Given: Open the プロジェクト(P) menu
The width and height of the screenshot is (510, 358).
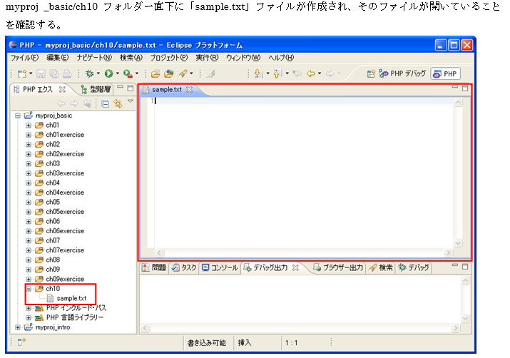Looking at the screenshot, I should [169, 58].
